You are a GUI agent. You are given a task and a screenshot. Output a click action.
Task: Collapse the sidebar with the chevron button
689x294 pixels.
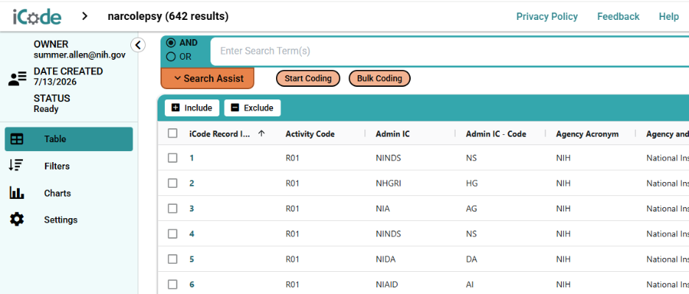138,45
